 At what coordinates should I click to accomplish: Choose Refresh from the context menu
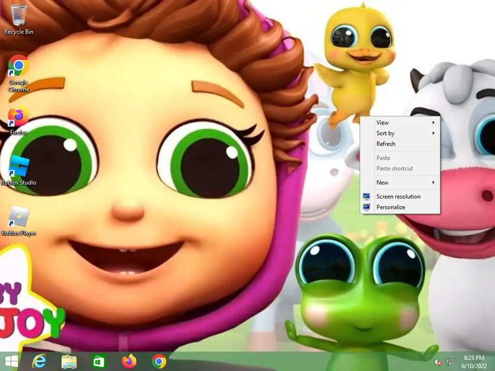[400, 144]
